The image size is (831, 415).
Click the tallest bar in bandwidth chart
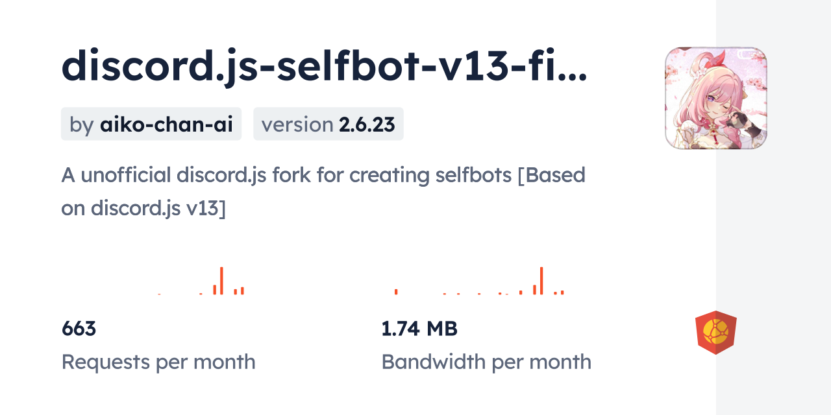[541, 280]
